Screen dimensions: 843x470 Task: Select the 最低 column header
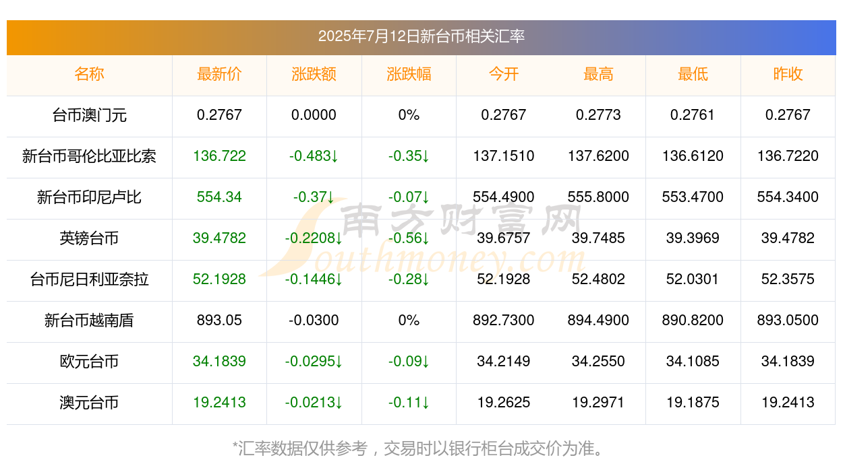click(x=693, y=74)
